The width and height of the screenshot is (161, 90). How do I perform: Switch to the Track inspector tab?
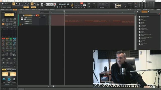(x=11, y=9)
